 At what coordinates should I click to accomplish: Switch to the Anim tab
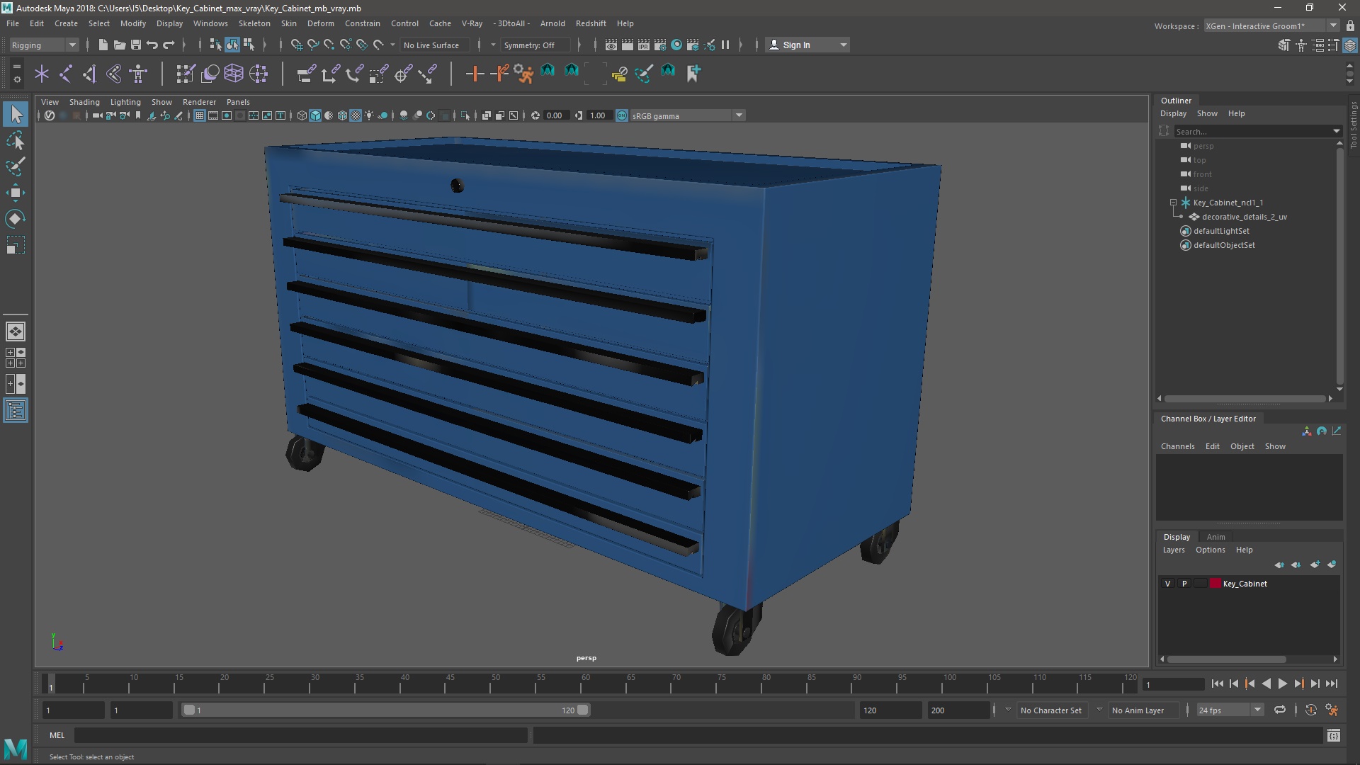point(1215,537)
